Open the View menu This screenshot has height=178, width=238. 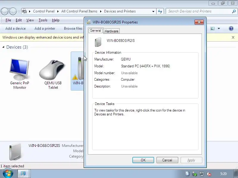coord(30,20)
